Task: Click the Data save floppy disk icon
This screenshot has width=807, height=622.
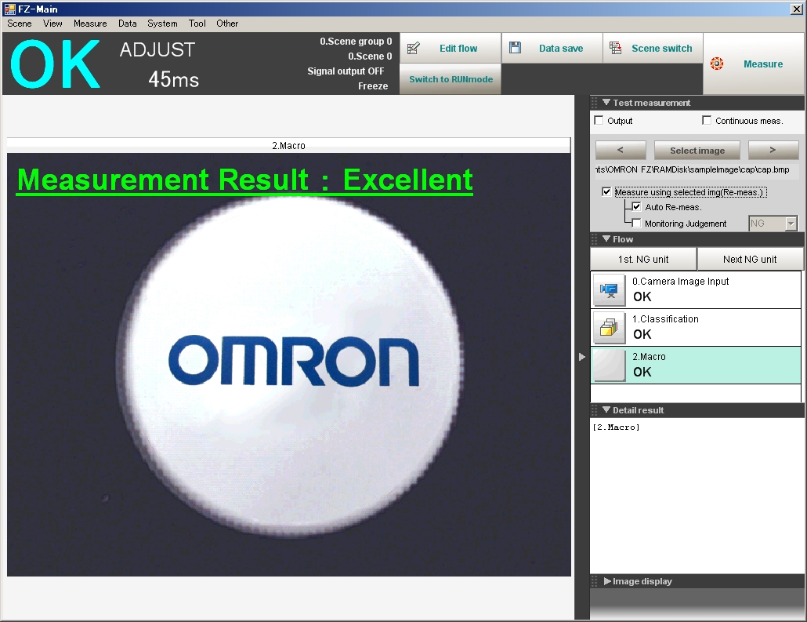Action: click(515, 47)
